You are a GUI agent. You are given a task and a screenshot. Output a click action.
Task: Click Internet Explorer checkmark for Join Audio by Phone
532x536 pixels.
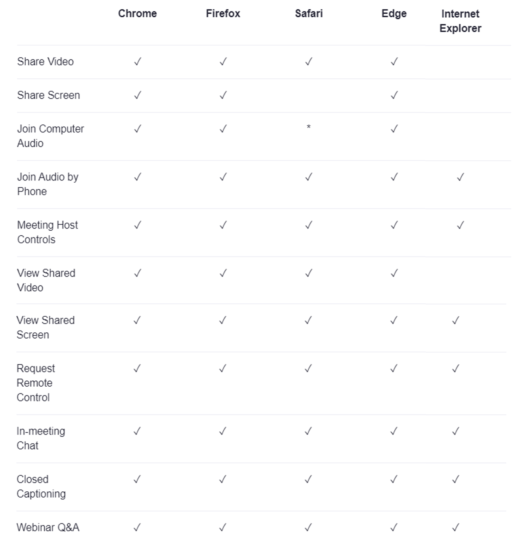pos(460,177)
